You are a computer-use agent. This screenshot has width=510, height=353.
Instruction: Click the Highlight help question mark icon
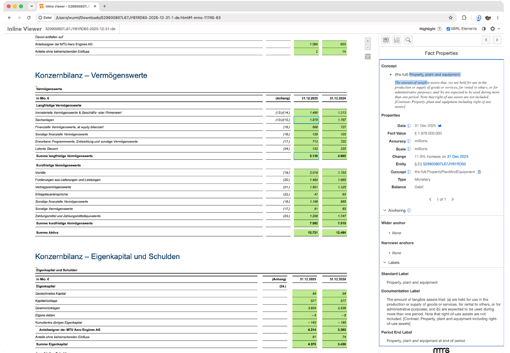coord(439,29)
